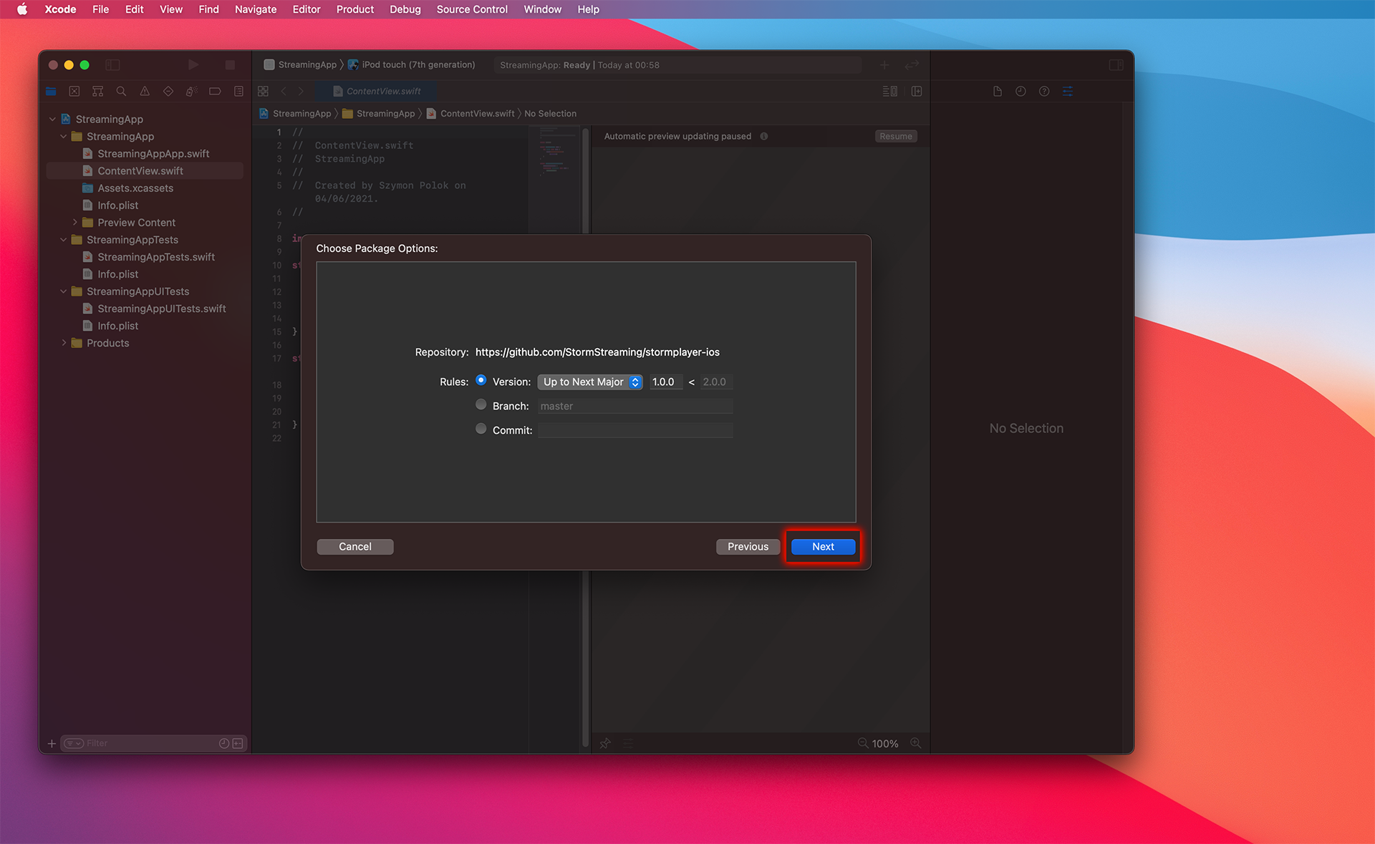This screenshot has height=844, width=1375.
Task: Open the related items grid icon
Action: tap(263, 91)
